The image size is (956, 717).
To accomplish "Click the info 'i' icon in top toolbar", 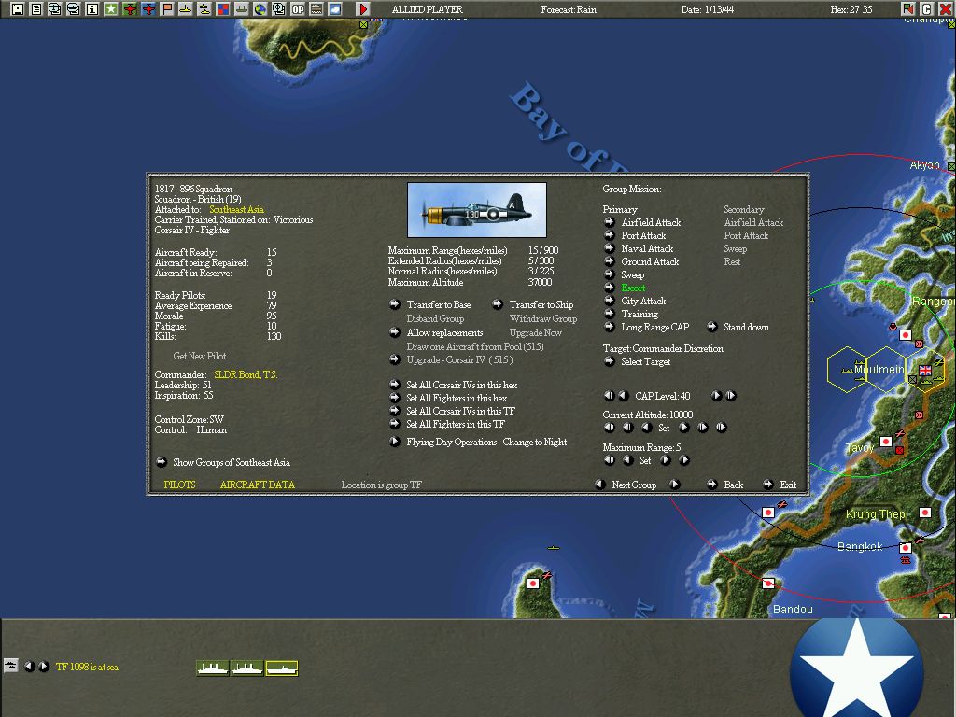I will (x=92, y=8).
